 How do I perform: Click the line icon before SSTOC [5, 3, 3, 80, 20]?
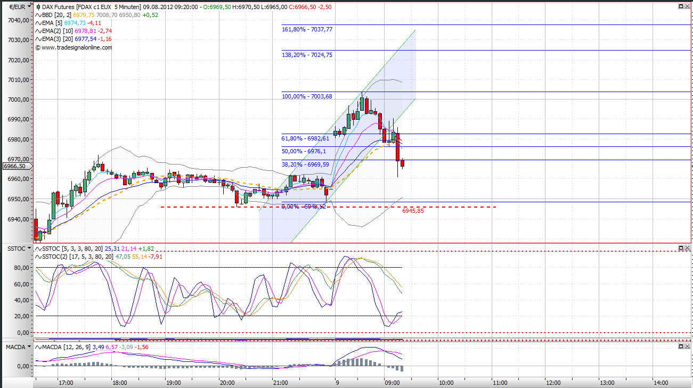[38, 249]
